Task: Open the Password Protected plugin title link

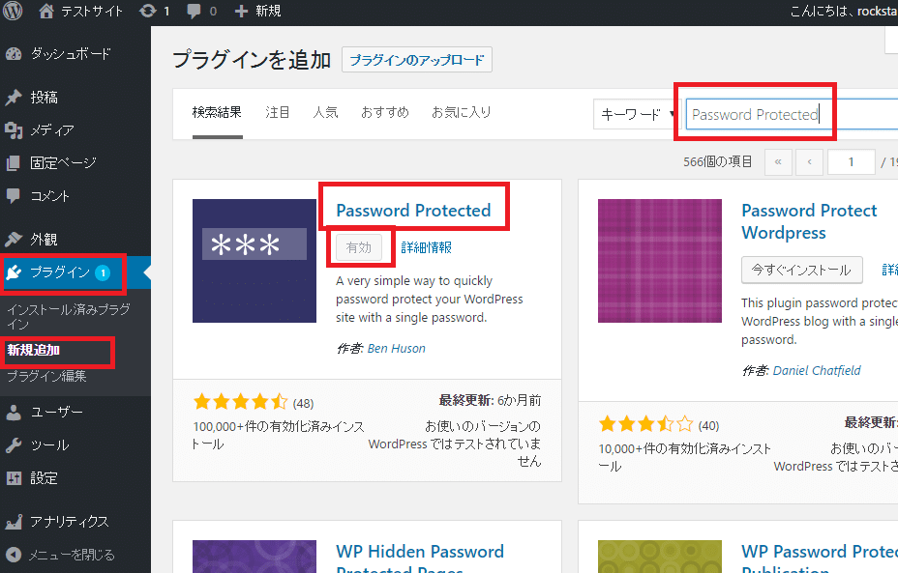Action: 413,211
